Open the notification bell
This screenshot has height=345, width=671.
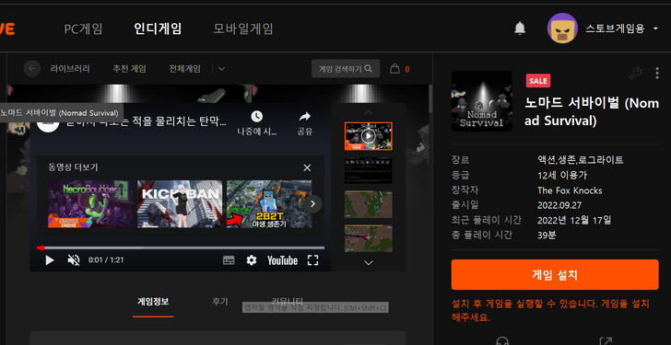point(520,29)
